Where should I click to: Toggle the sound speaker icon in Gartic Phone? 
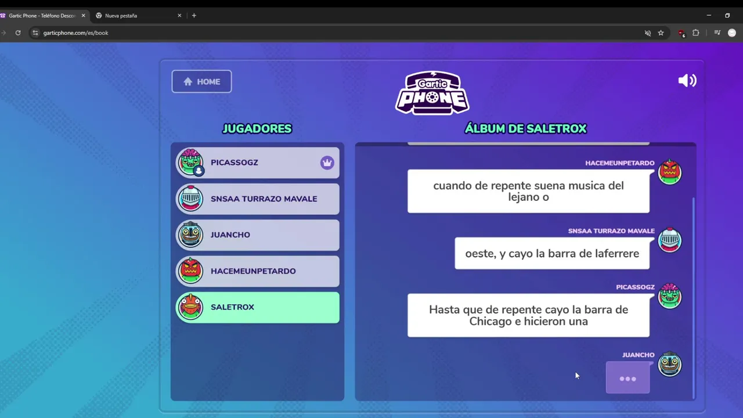687,81
